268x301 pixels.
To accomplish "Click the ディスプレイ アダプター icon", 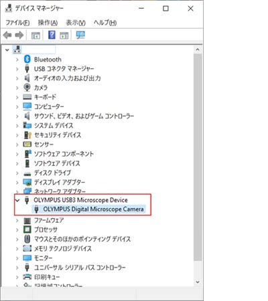I will point(27,182).
